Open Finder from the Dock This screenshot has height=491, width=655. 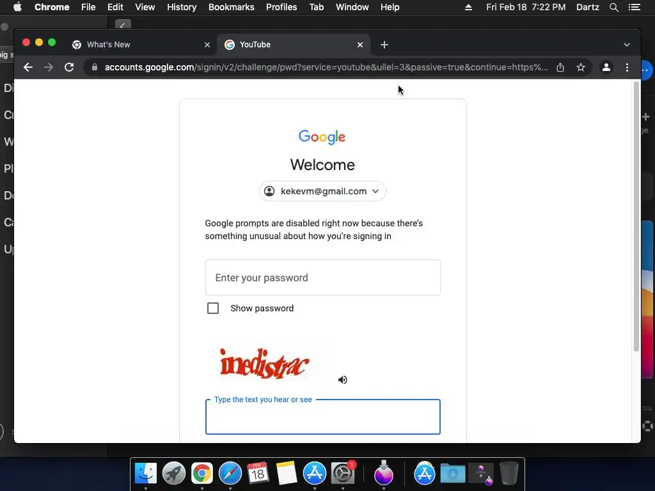pos(146,474)
